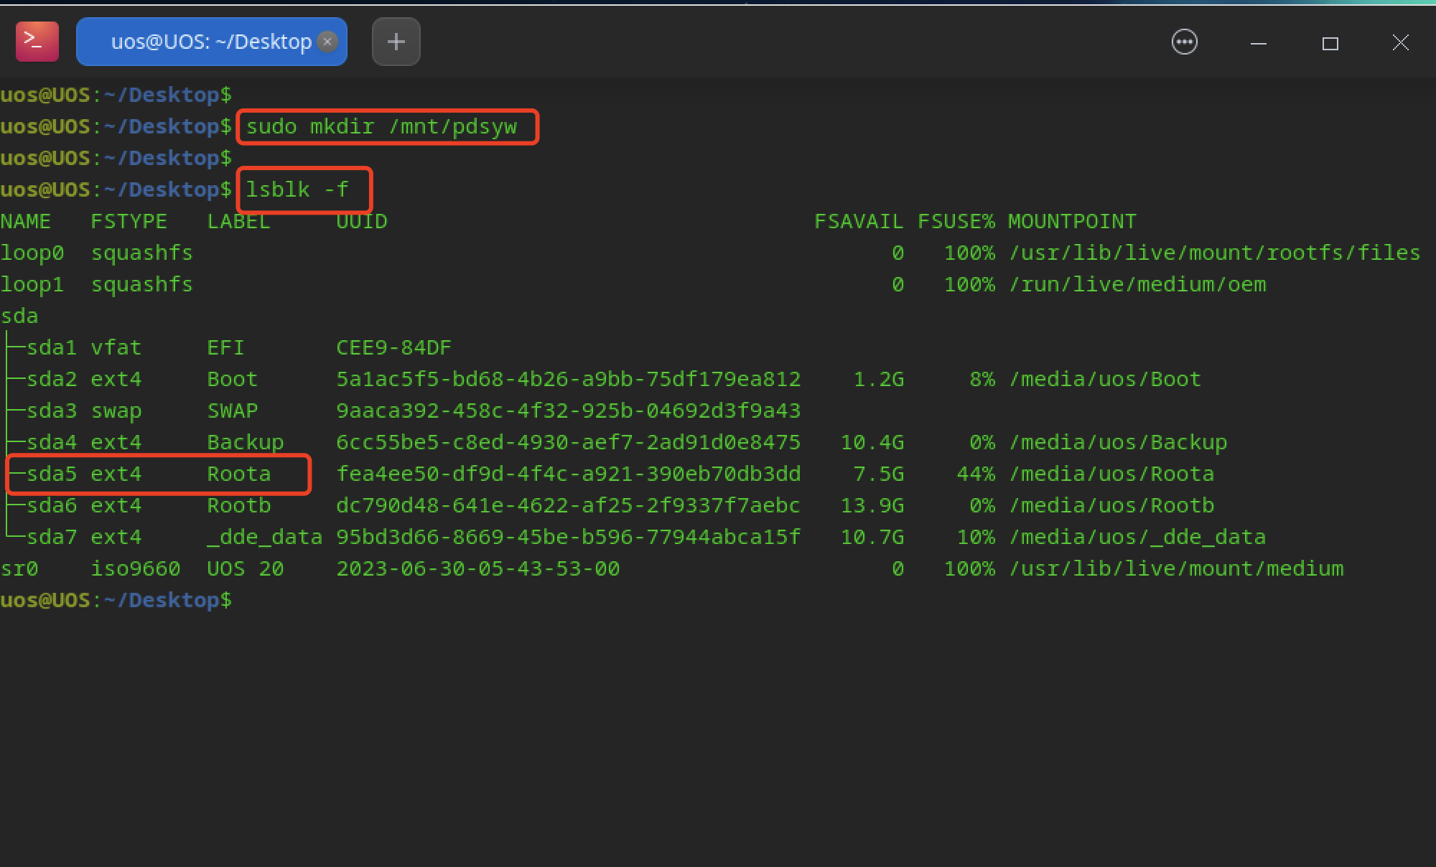This screenshot has width=1436, height=867.
Task: Click the sr0 iso9660 device name
Action: pos(19,569)
